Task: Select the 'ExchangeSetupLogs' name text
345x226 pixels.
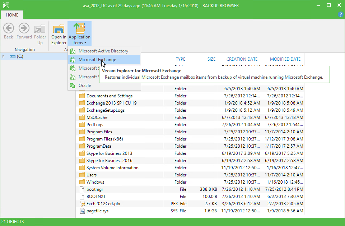Action: point(106,110)
